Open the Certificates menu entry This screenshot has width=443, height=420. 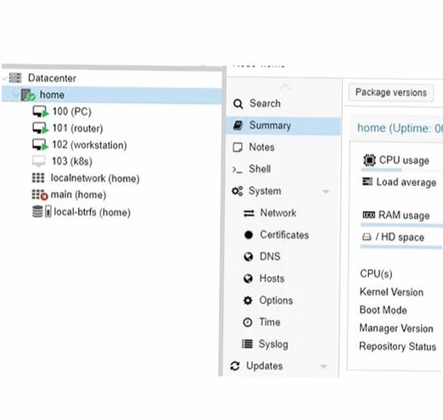(x=283, y=235)
